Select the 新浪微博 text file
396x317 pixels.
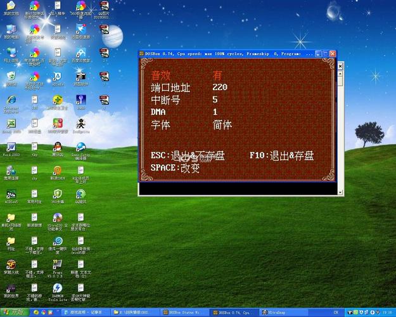click(x=34, y=220)
